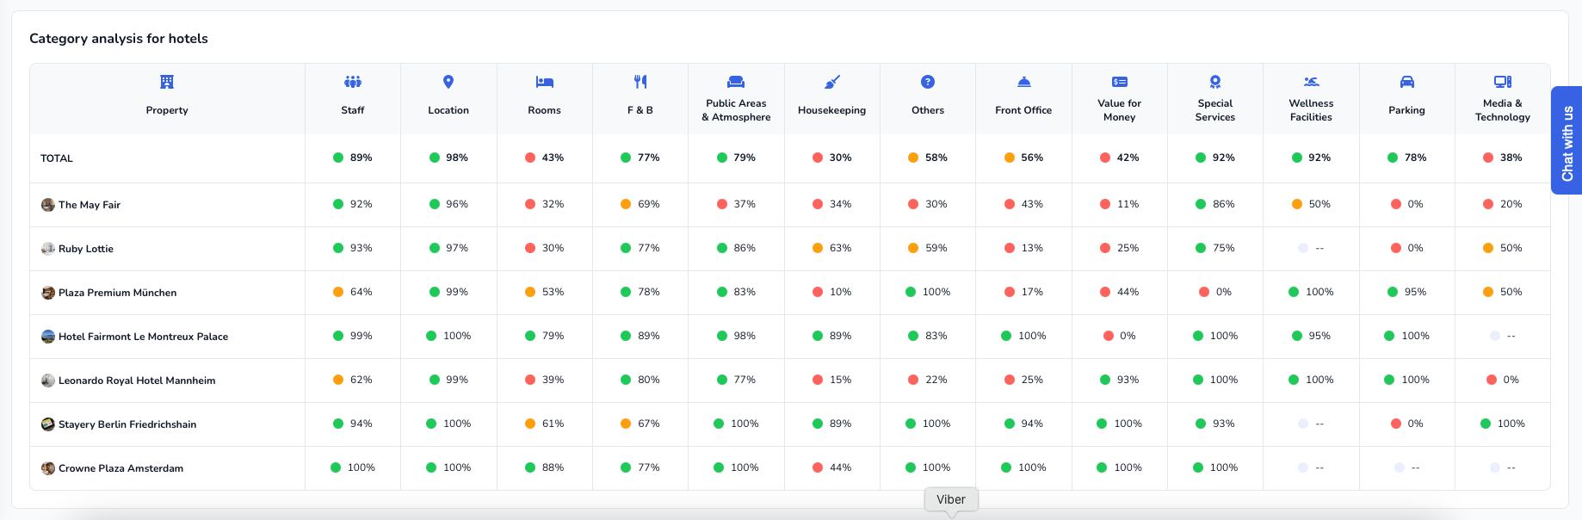Click the Location column header label
The image size is (1582, 520).
(448, 110)
